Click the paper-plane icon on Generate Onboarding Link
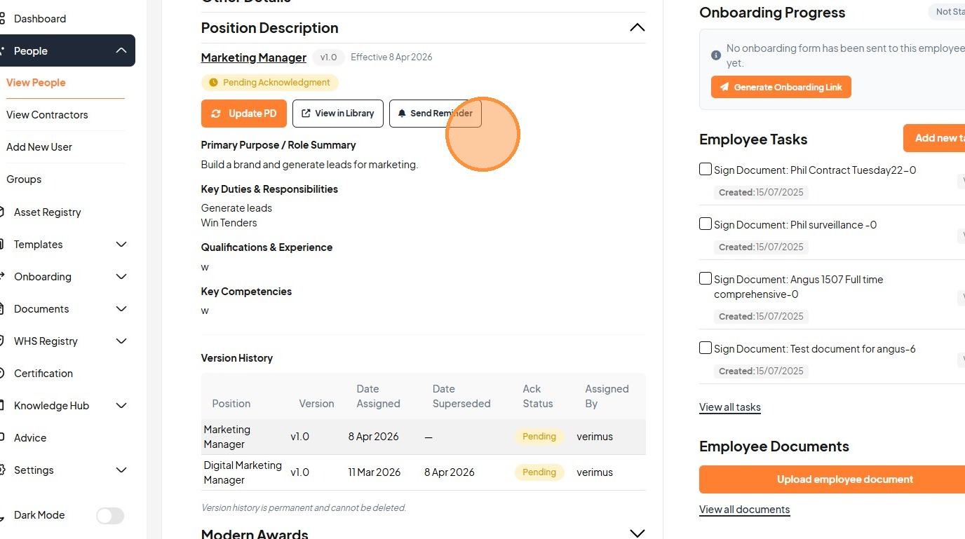The width and height of the screenshot is (965, 539). (x=724, y=88)
